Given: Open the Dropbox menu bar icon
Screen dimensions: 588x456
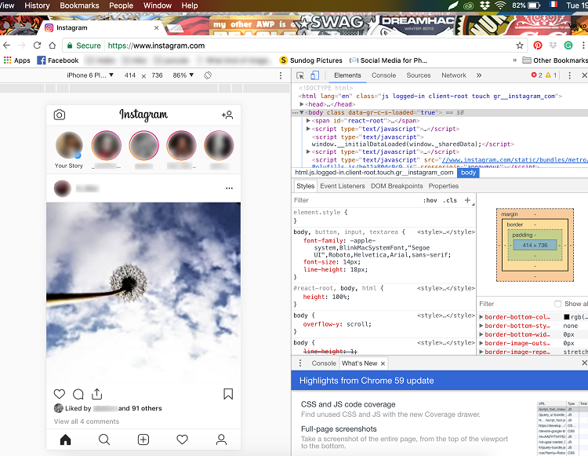Looking at the screenshot, I should coord(485,5).
